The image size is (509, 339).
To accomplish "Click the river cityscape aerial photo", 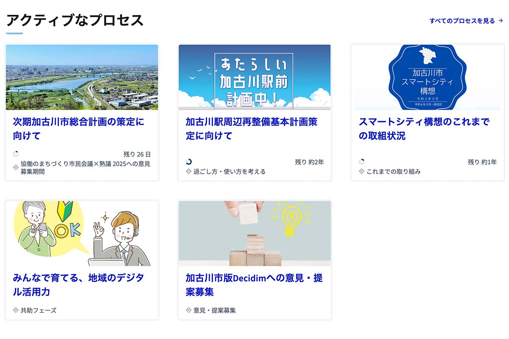I will pos(82,77).
